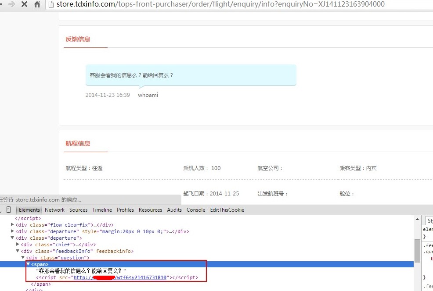
Task: Open the Timeline tab
Action: pyautogui.click(x=102, y=210)
